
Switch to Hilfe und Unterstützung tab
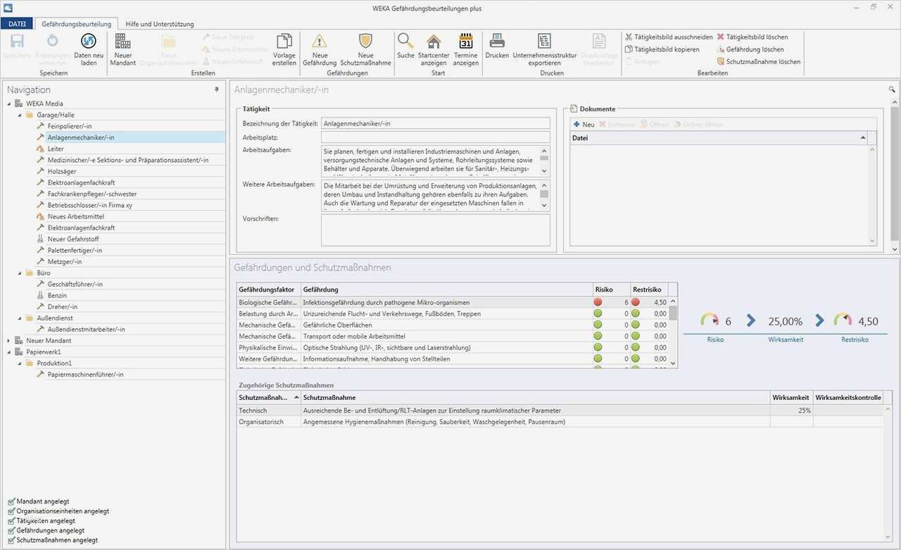159,24
